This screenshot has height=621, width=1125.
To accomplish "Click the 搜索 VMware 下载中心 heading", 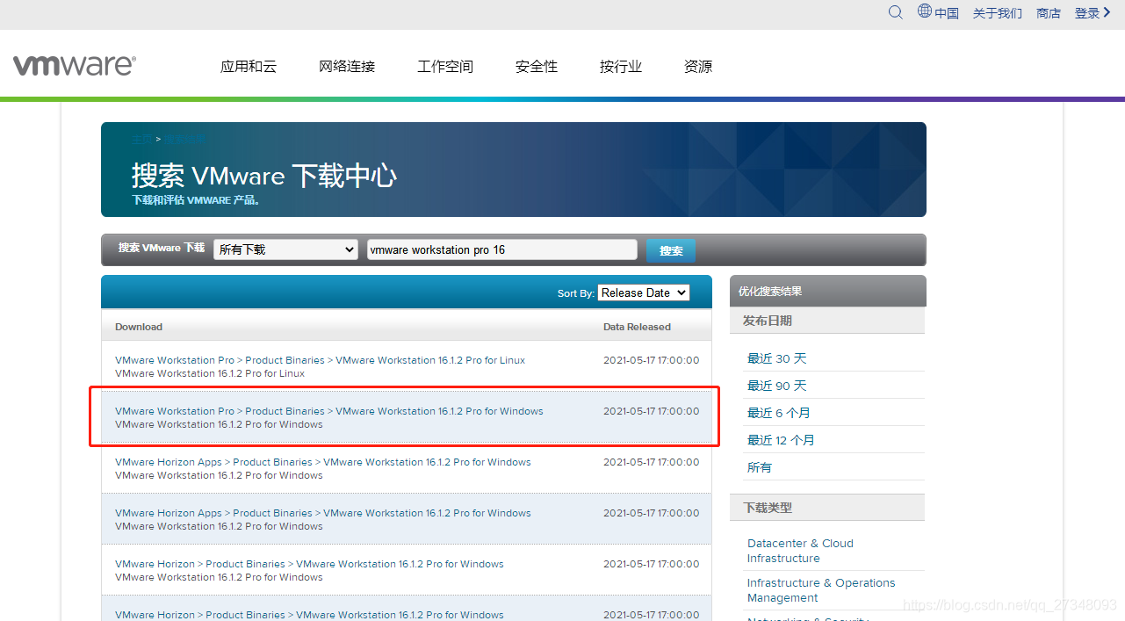I will [x=264, y=176].
